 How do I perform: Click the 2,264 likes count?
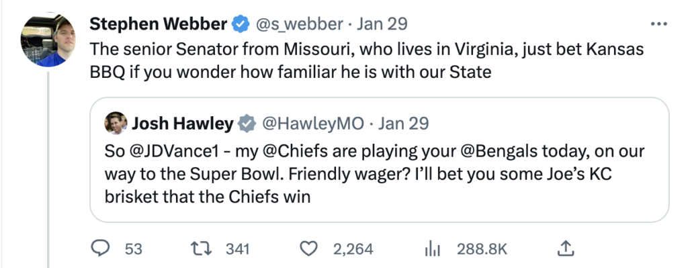tap(353, 249)
